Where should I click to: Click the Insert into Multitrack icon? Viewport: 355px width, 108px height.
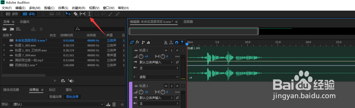[x=33, y=29]
